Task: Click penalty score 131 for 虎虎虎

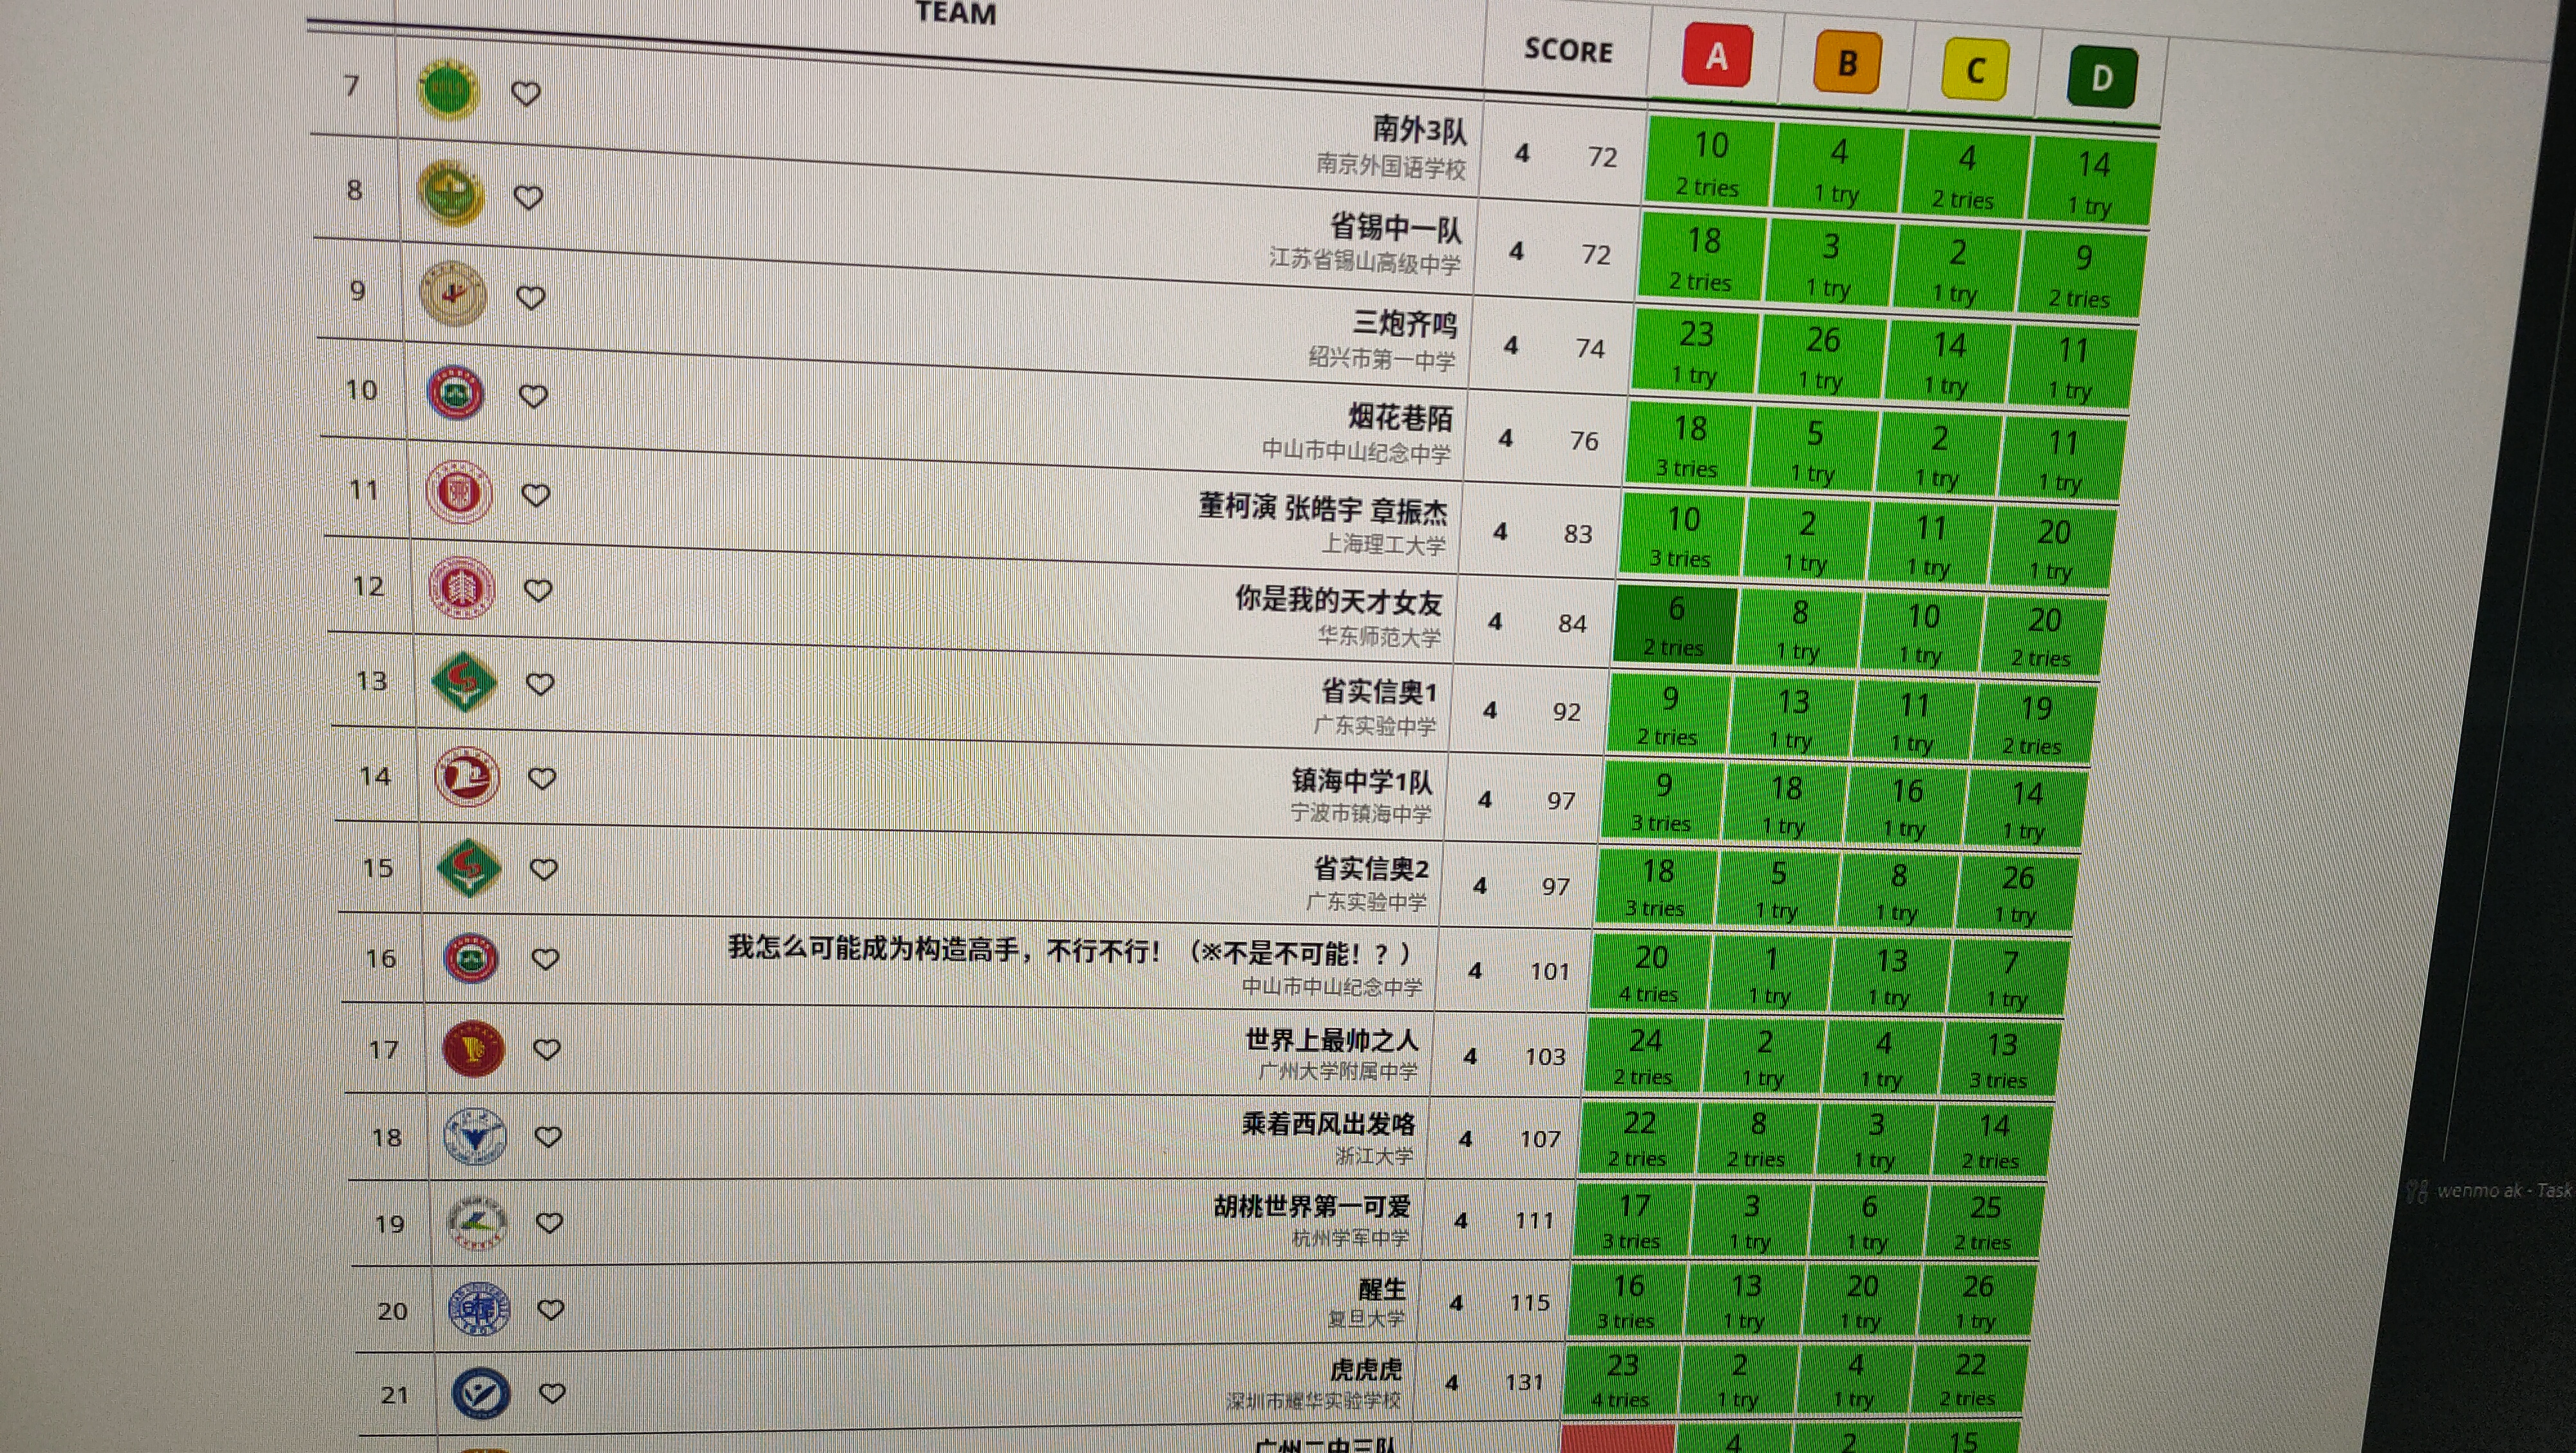Action: (1524, 1382)
